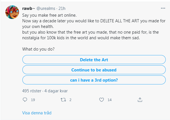Image resolution: width=170 pixels, height=120 pixels.
Task: Open the three-dot more options menu
Action: 163,8
